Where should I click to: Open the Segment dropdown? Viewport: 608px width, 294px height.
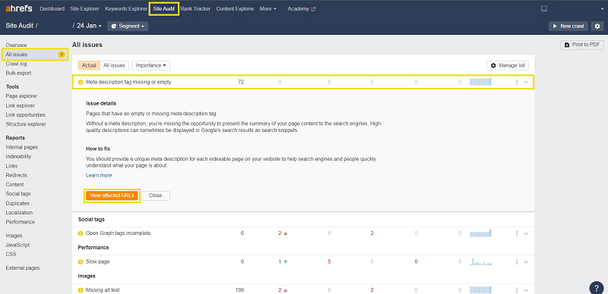click(x=128, y=26)
